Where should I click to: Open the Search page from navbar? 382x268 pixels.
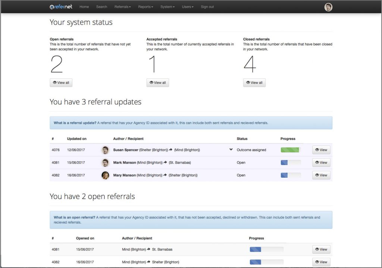[x=101, y=7]
